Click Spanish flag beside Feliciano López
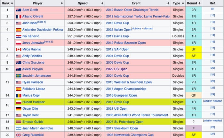This screenshot has width=224, height=138. [x=19, y=89]
